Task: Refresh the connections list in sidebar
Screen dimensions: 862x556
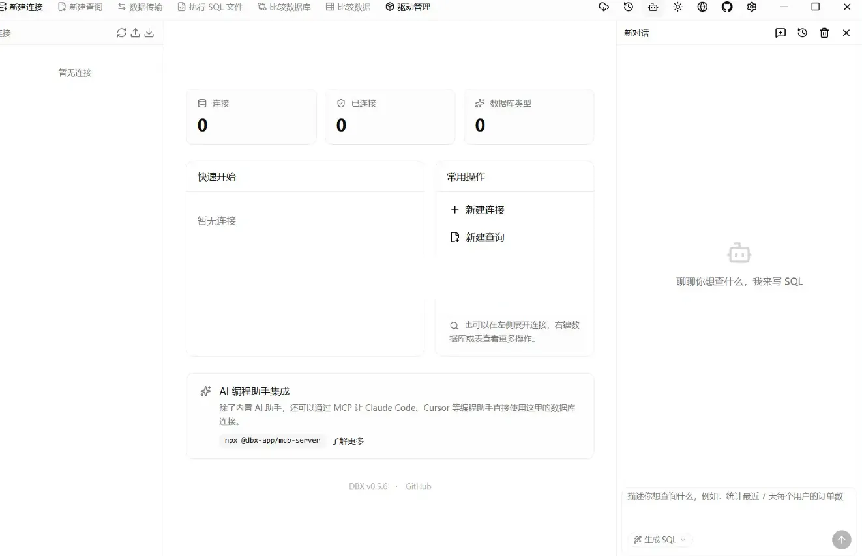Action: tap(121, 33)
